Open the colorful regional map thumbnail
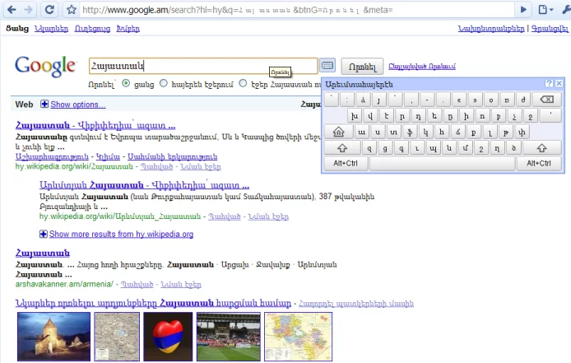 point(298,337)
